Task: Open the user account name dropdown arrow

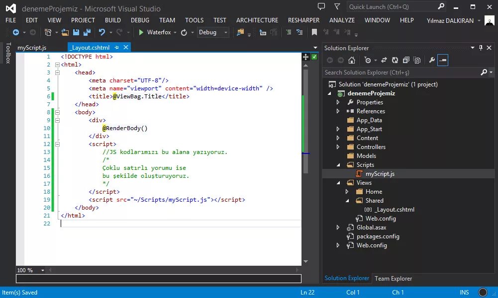Action: [x=479, y=20]
